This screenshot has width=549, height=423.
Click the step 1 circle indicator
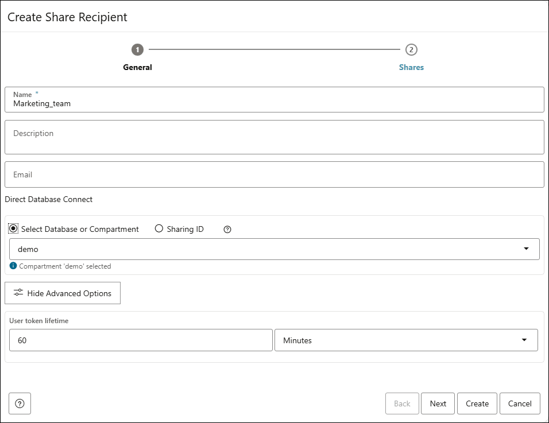tap(137, 49)
